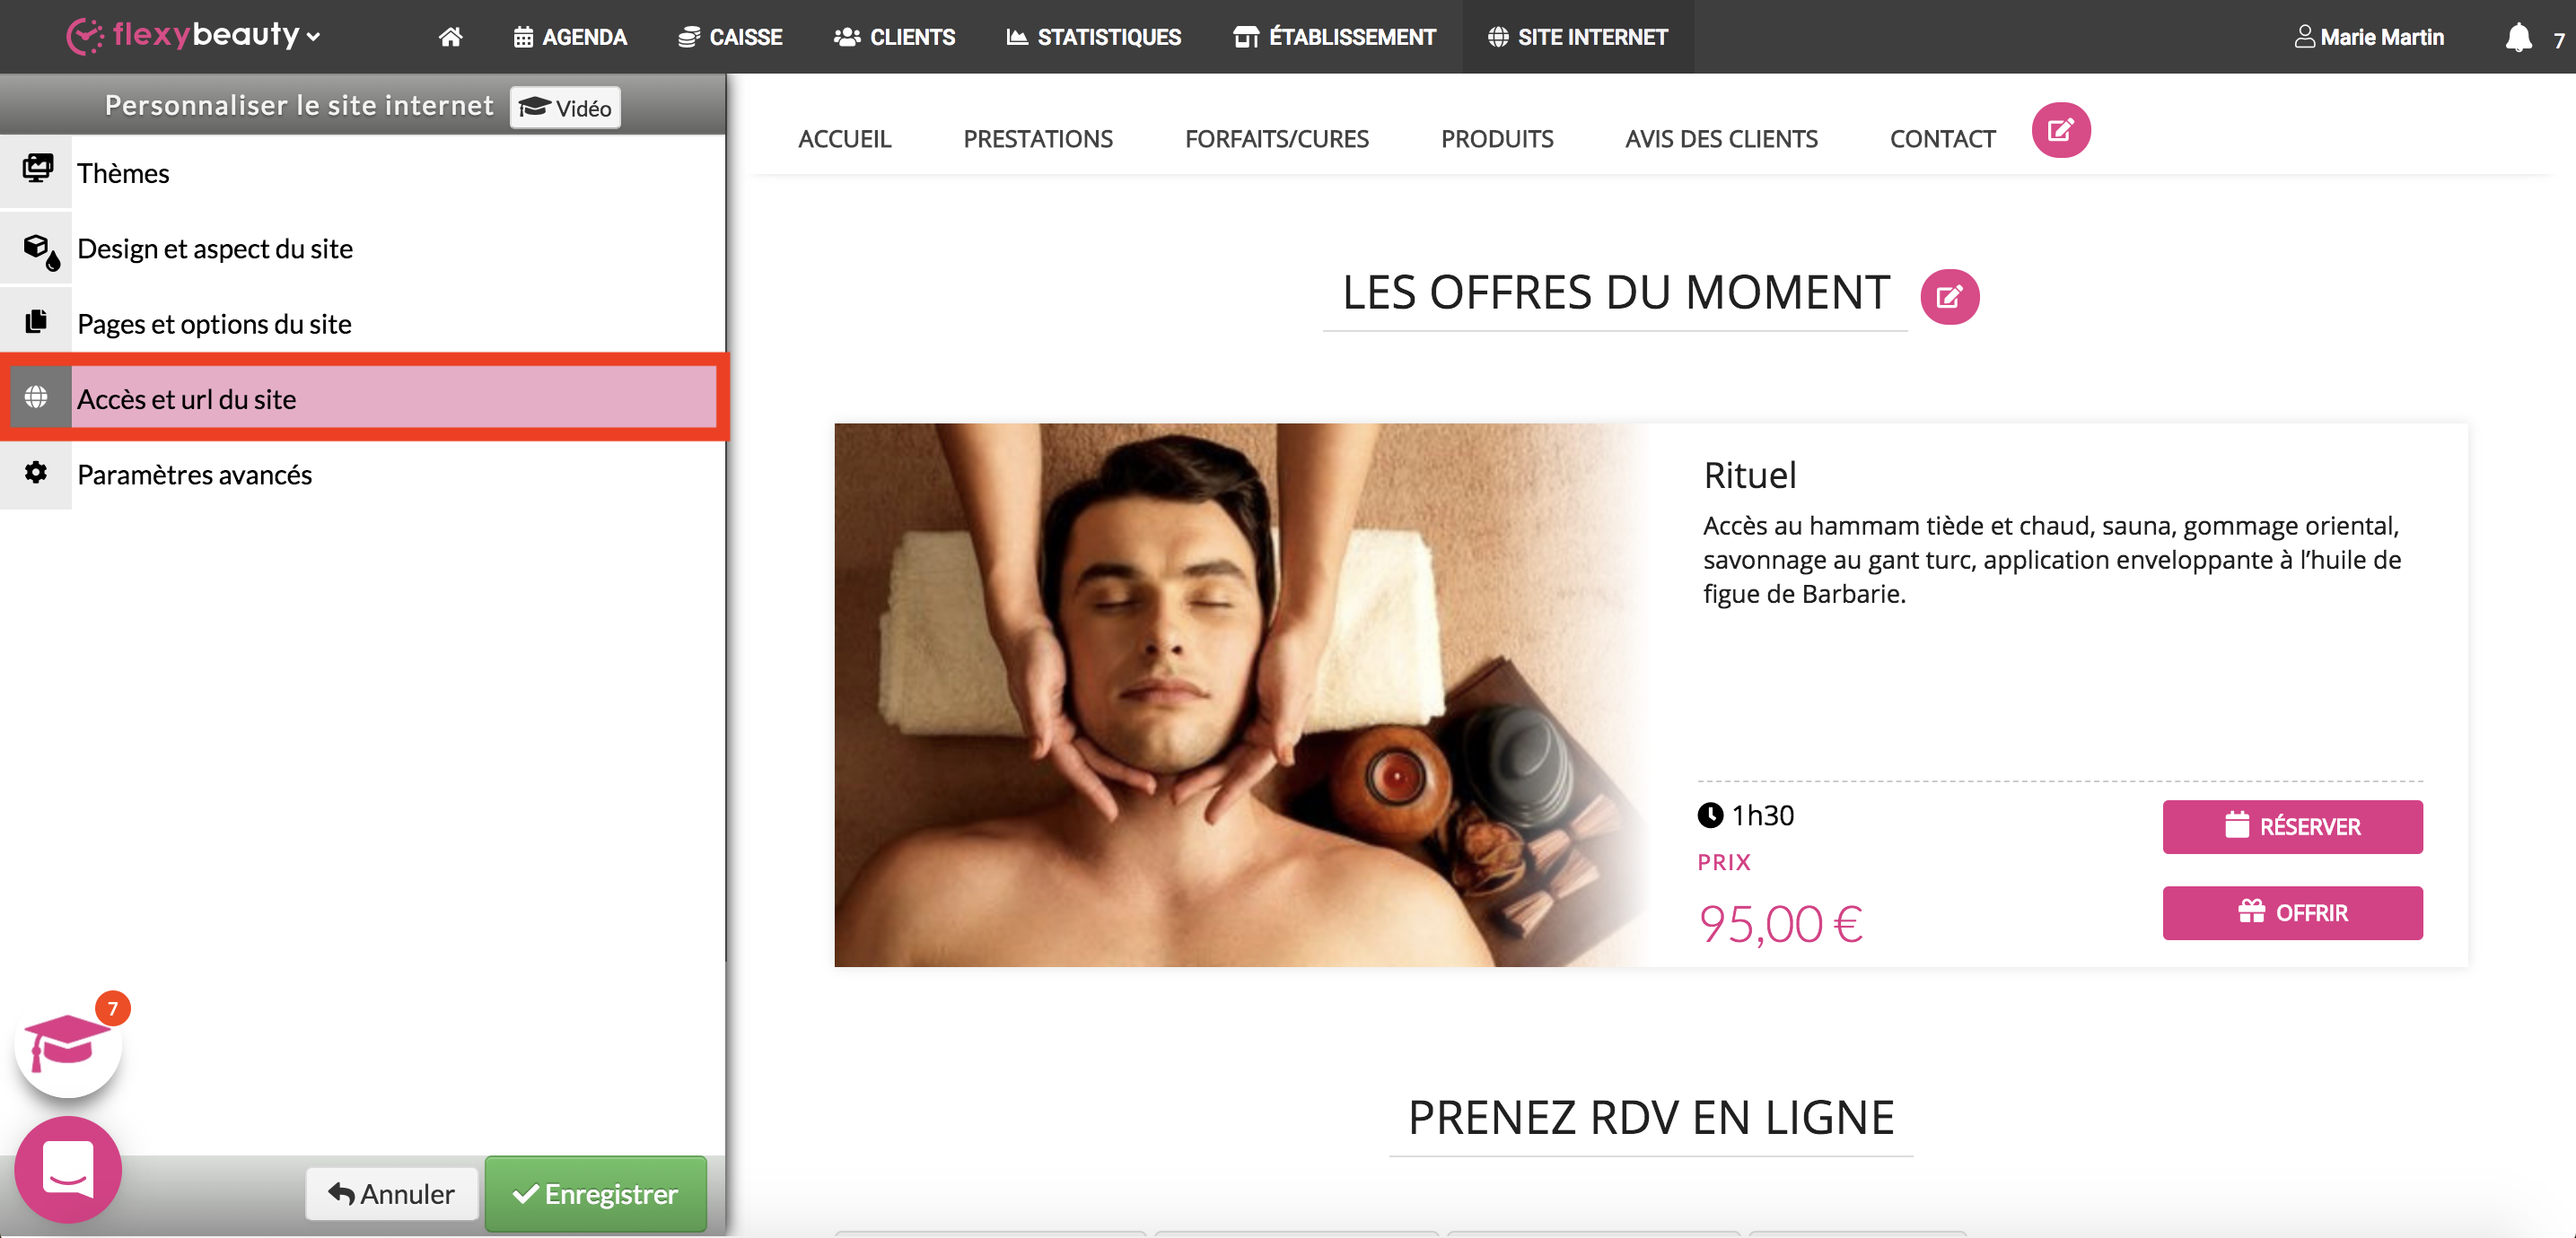The height and width of the screenshot is (1238, 2576).
Task: Watch the Vidéo tutorial button
Action: click(565, 107)
